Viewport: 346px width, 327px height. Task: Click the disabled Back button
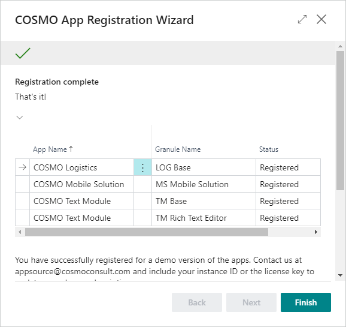pos(197,302)
